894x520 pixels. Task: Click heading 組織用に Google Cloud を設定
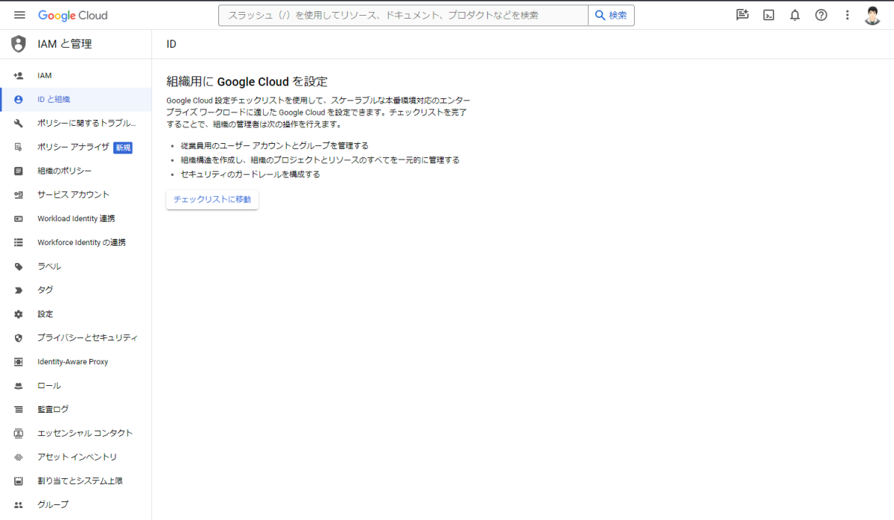247,81
